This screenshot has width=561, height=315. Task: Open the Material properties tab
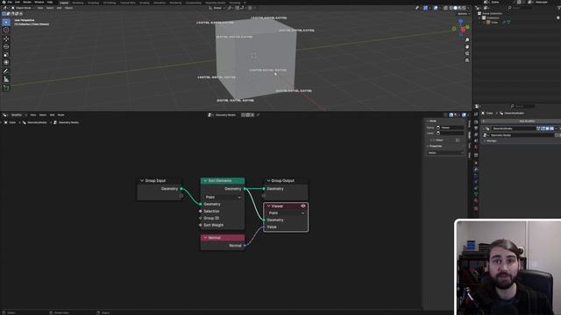tap(476, 200)
